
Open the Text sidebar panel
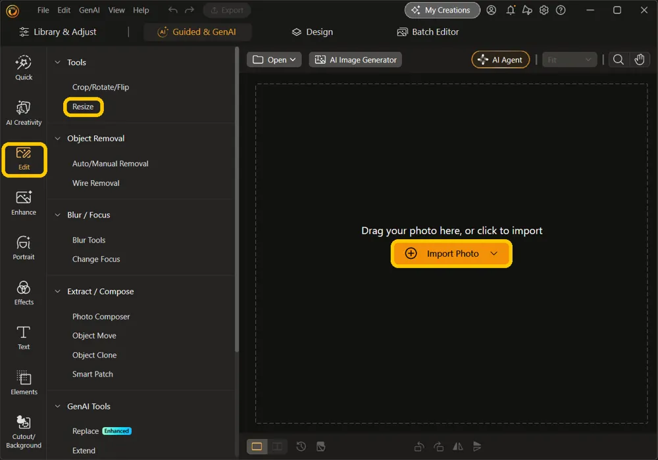[24, 338]
